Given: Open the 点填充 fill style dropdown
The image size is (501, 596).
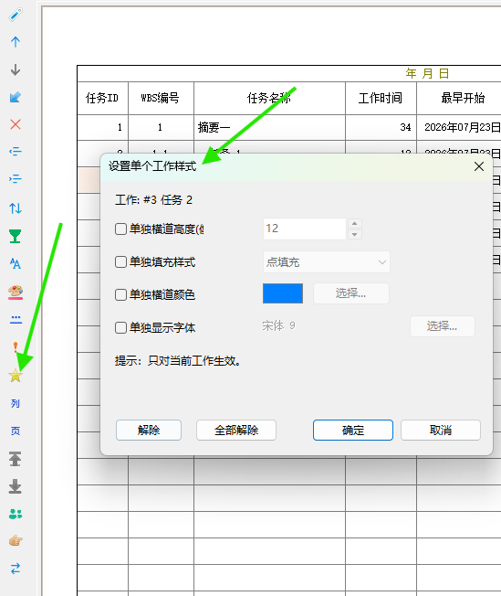Looking at the screenshot, I should [x=327, y=261].
